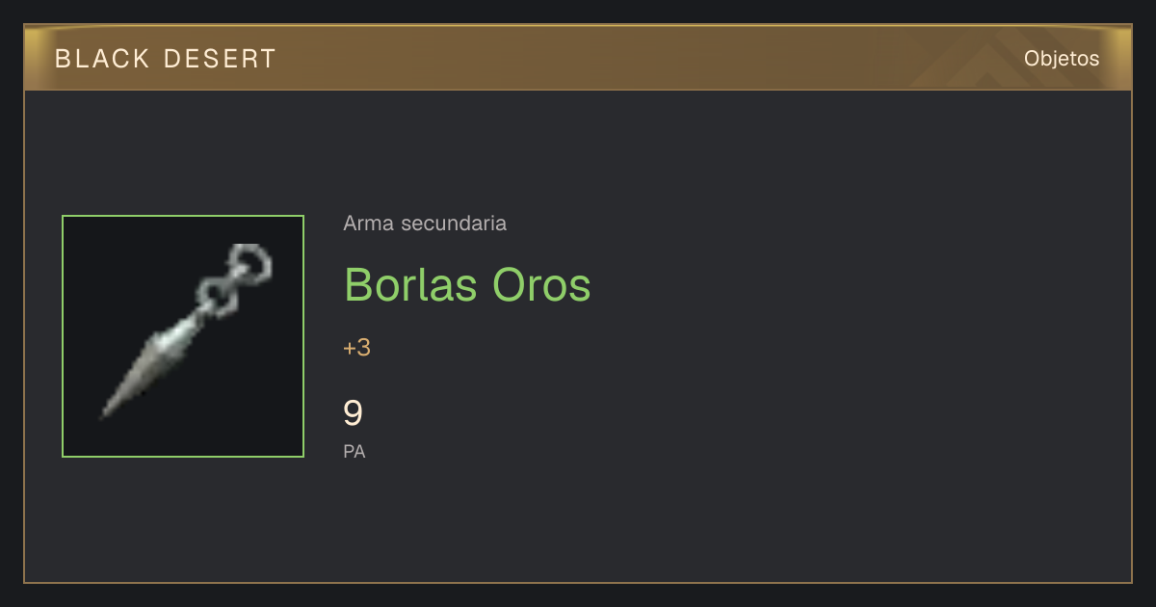Go to the Objetos section
The height and width of the screenshot is (607, 1156).
click(1062, 59)
